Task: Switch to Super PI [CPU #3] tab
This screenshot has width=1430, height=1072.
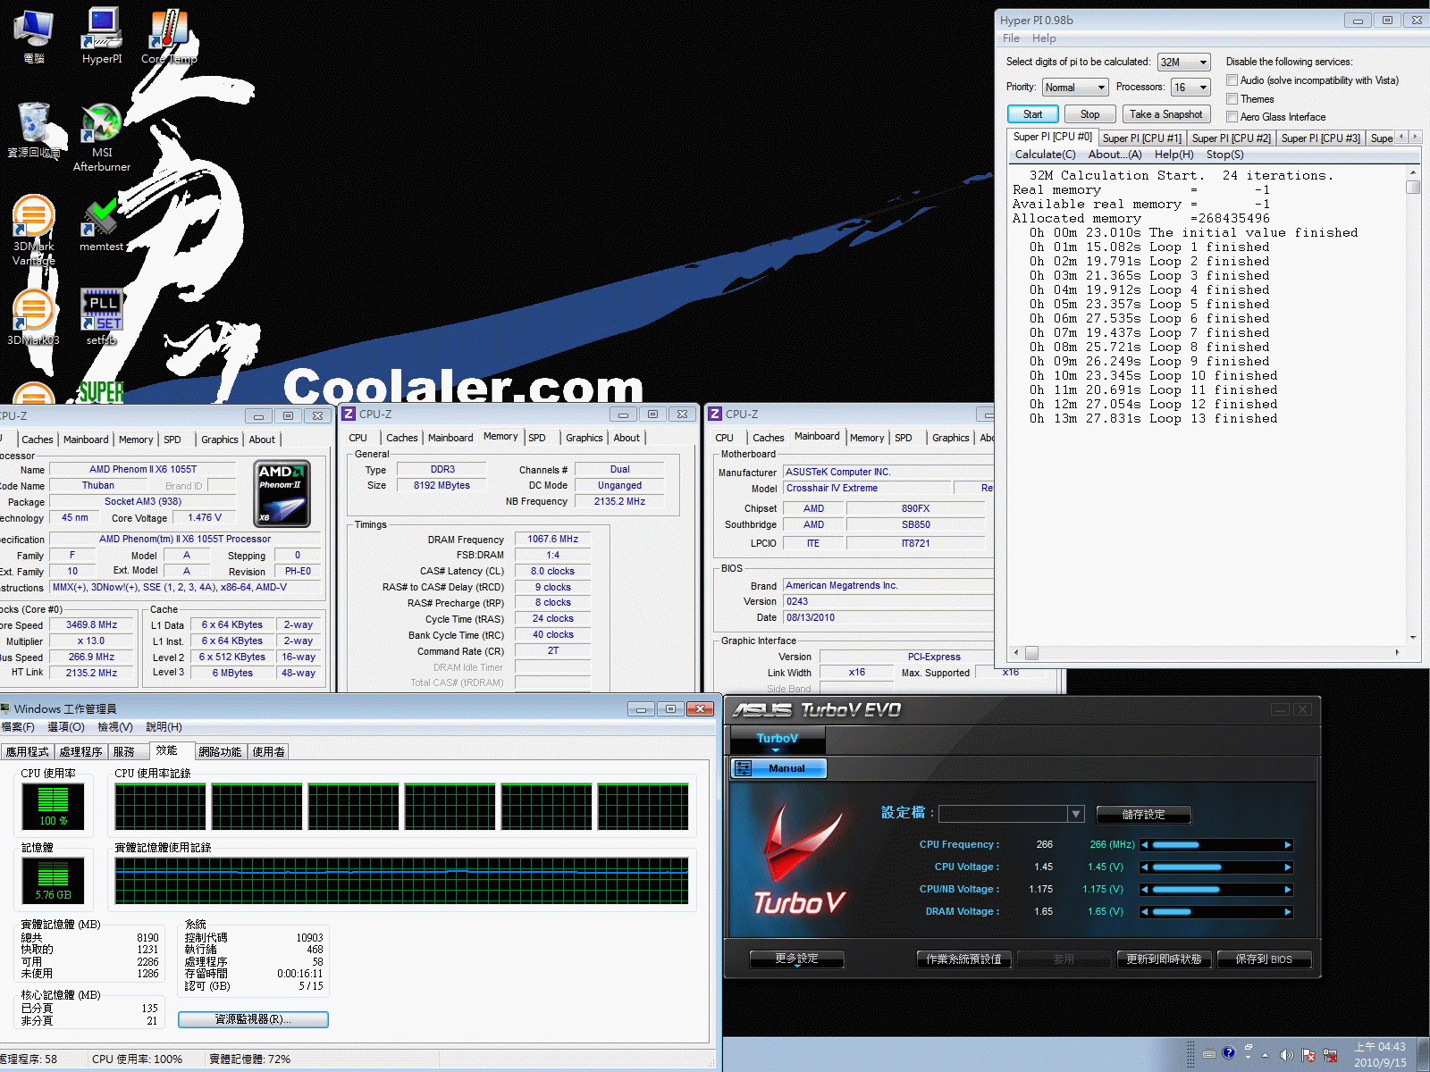Action: (1320, 138)
